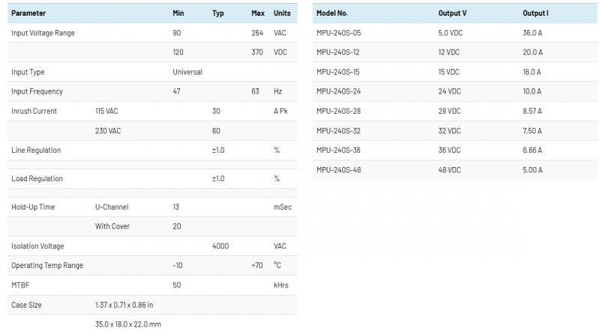Click the MPU-240S-24 model number
600x334 pixels.
(337, 91)
